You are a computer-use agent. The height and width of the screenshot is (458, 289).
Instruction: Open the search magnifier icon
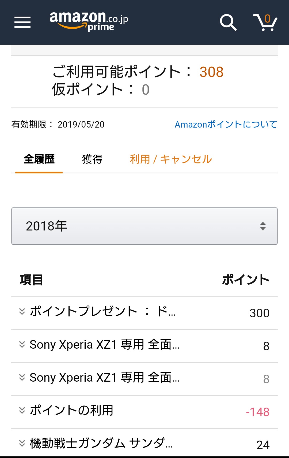tap(228, 22)
